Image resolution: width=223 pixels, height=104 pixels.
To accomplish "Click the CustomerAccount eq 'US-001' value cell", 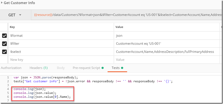I will (x=167, y=44).
